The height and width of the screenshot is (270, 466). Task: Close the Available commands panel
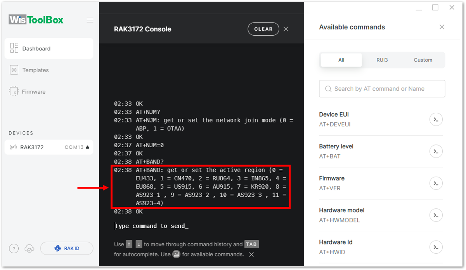tap(442, 27)
